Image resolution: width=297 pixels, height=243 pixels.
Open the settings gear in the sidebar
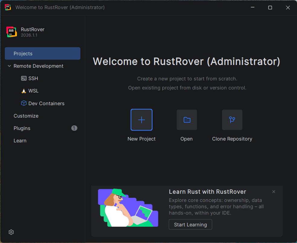[x=11, y=232]
